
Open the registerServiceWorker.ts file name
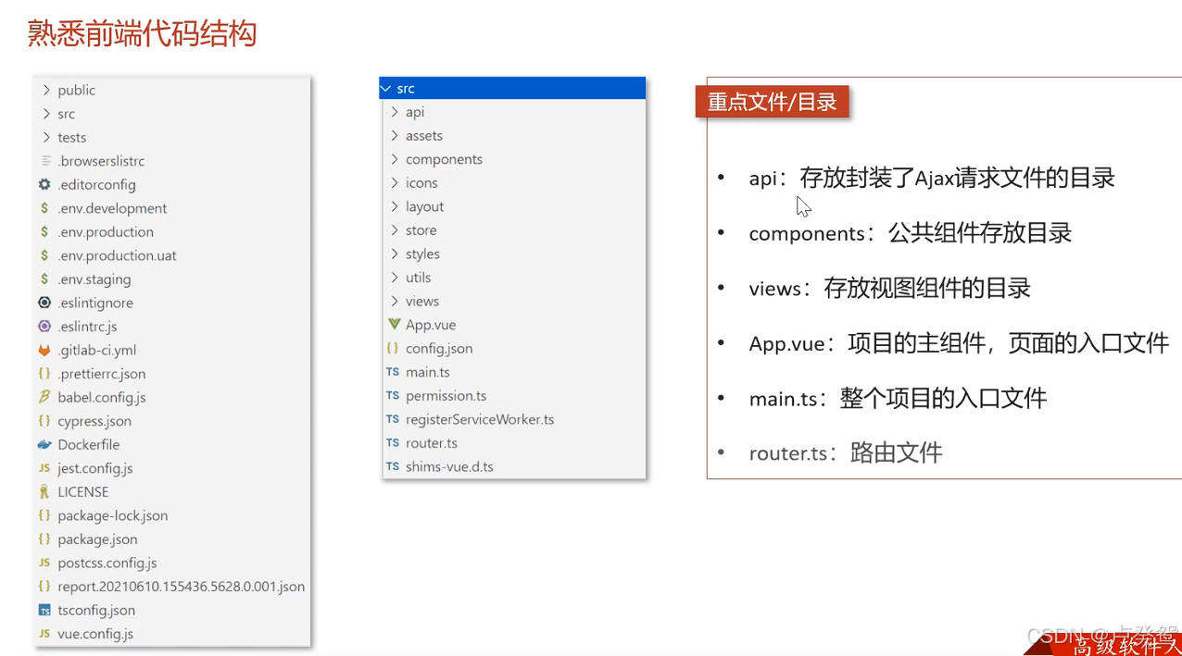coord(480,419)
